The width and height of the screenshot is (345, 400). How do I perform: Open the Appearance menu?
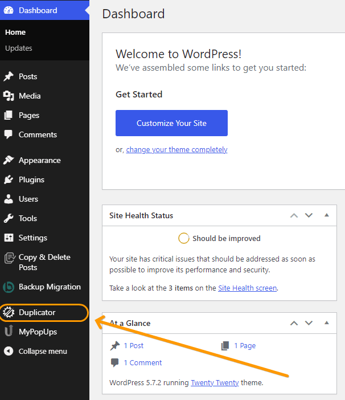click(x=39, y=160)
